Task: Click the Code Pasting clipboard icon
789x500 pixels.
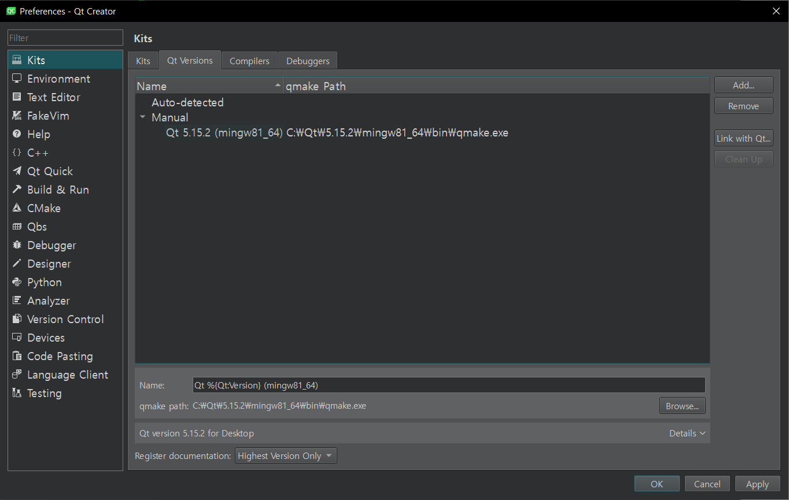Action: point(17,356)
